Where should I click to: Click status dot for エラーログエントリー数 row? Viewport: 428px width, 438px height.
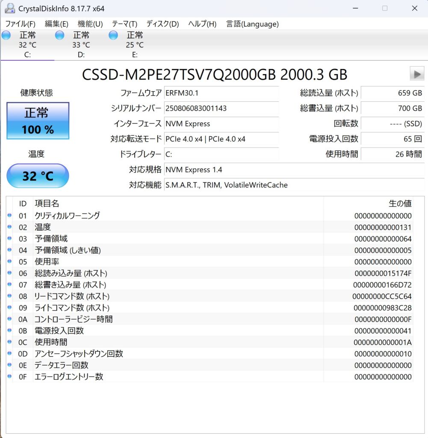coord(9,377)
